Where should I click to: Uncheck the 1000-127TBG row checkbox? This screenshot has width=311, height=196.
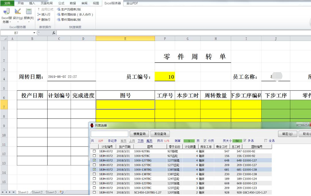(x=95, y=161)
